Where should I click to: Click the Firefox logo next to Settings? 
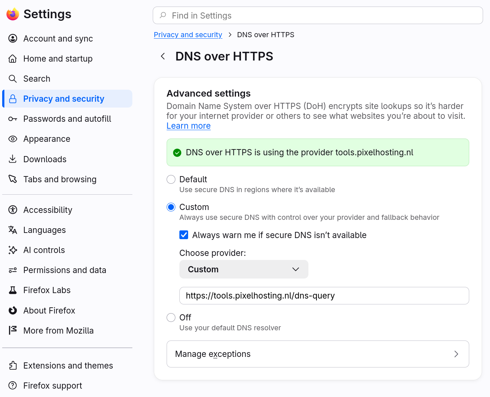tap(13, 14)
